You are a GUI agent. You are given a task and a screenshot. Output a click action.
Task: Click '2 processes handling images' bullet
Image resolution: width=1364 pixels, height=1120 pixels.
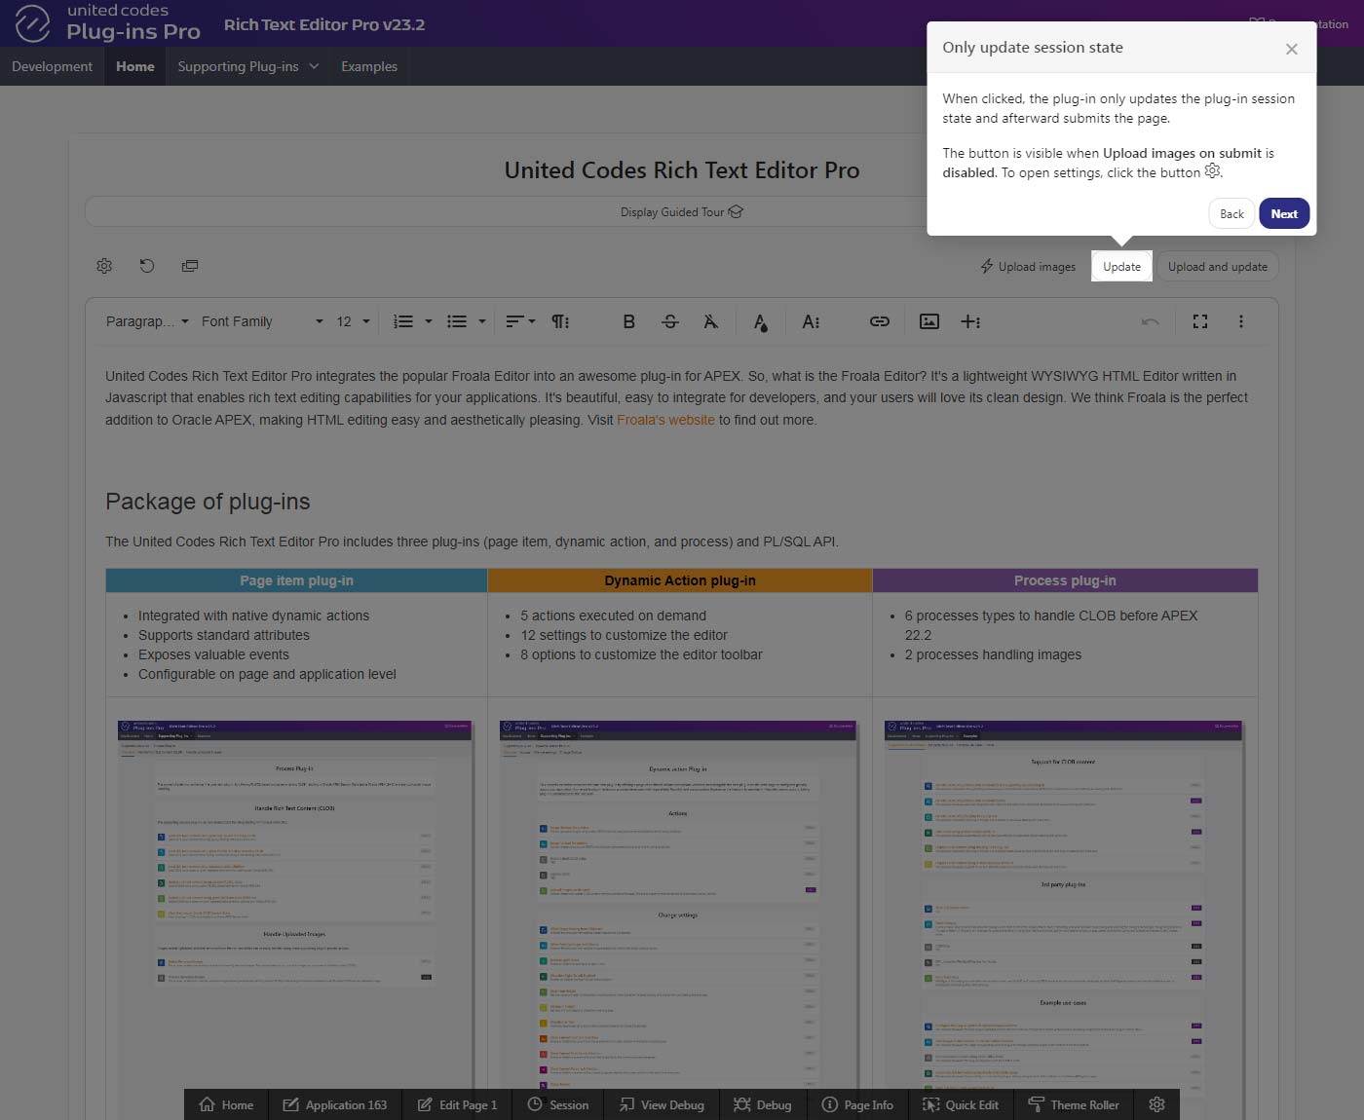tap(993, 654)
